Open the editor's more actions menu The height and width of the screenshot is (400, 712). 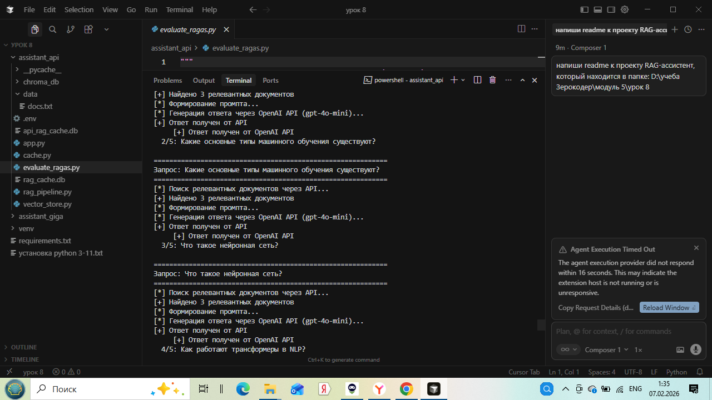(535, 29)
